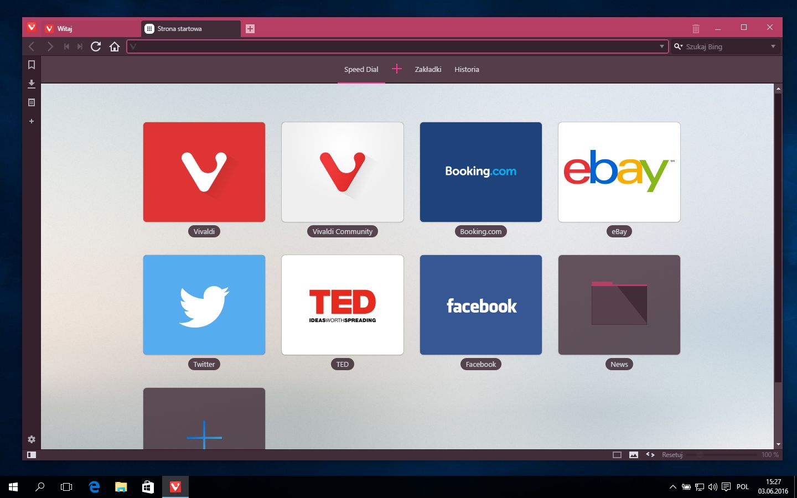797x498 pixels.
Task: Open the closed tabs trash bin
Action: 696,28
